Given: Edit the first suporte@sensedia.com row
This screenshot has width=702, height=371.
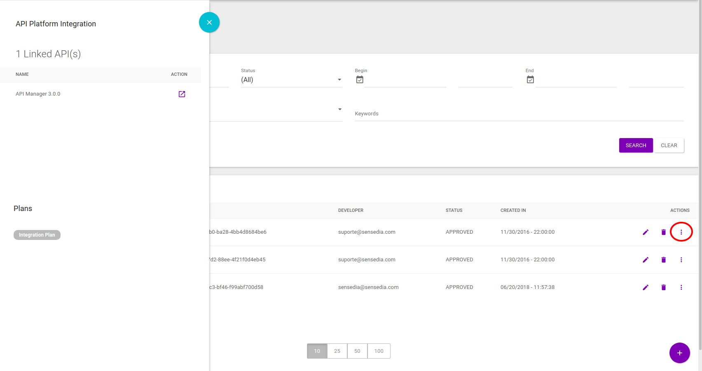Looking at the screenshot, I should [646, 232].
